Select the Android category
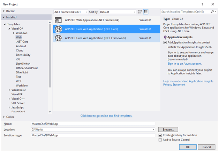This screenshot has width=219, height=152. 21,46
